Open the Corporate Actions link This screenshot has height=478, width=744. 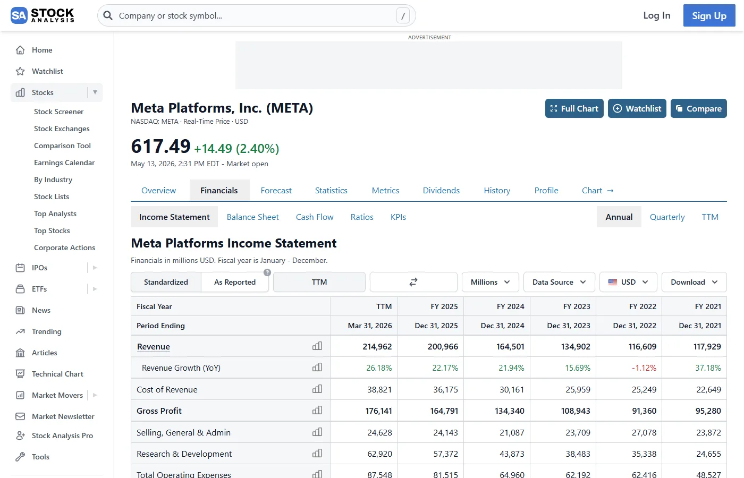(64, 247)
